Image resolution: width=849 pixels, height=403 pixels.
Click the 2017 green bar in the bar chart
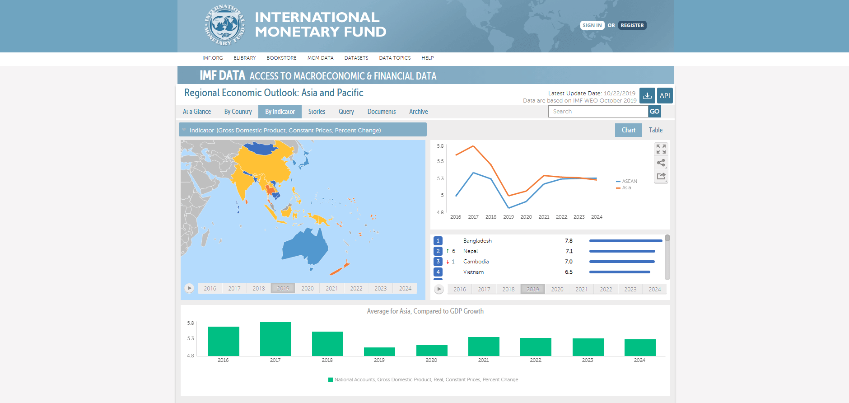(x=275, y=339)
